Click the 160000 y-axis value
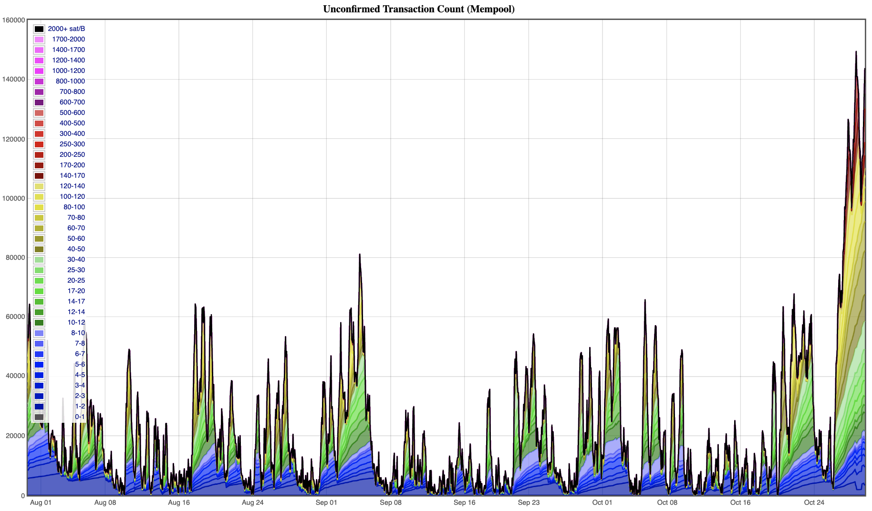This screenshot has width=872, height=511. pos(13,20)
